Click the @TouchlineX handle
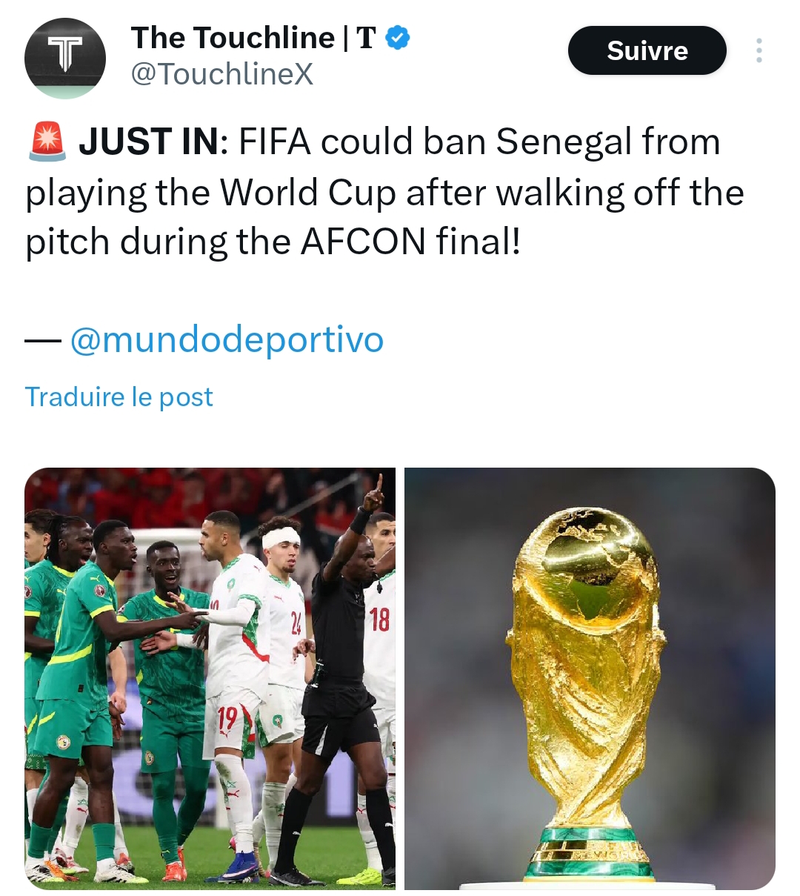Image resolution: width=800 pixels, height=896 pixels. (x=222, y=74)
